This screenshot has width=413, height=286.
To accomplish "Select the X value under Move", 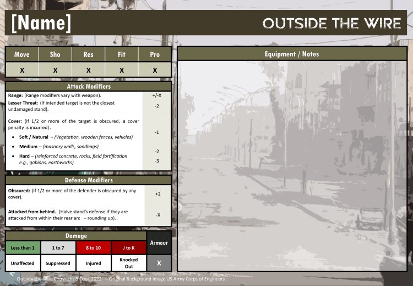I will point(22,71).
